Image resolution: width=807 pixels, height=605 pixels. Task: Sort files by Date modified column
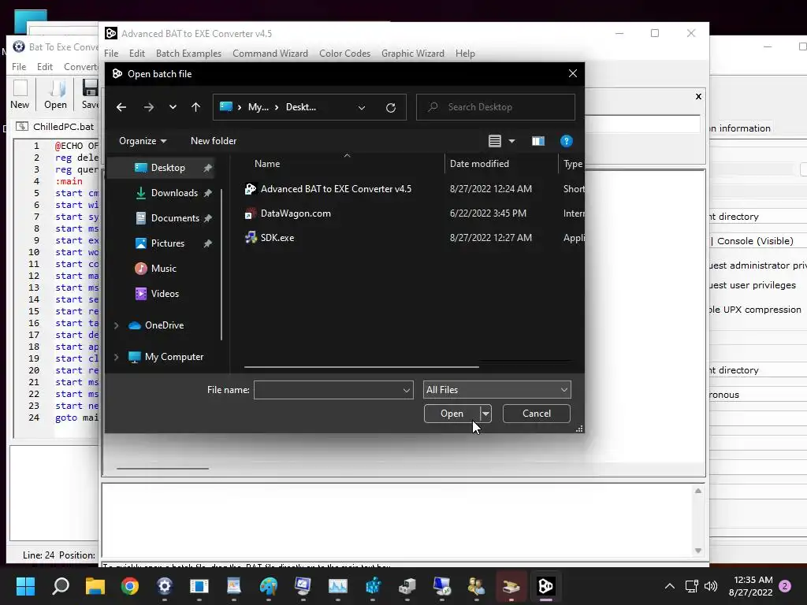479,164
